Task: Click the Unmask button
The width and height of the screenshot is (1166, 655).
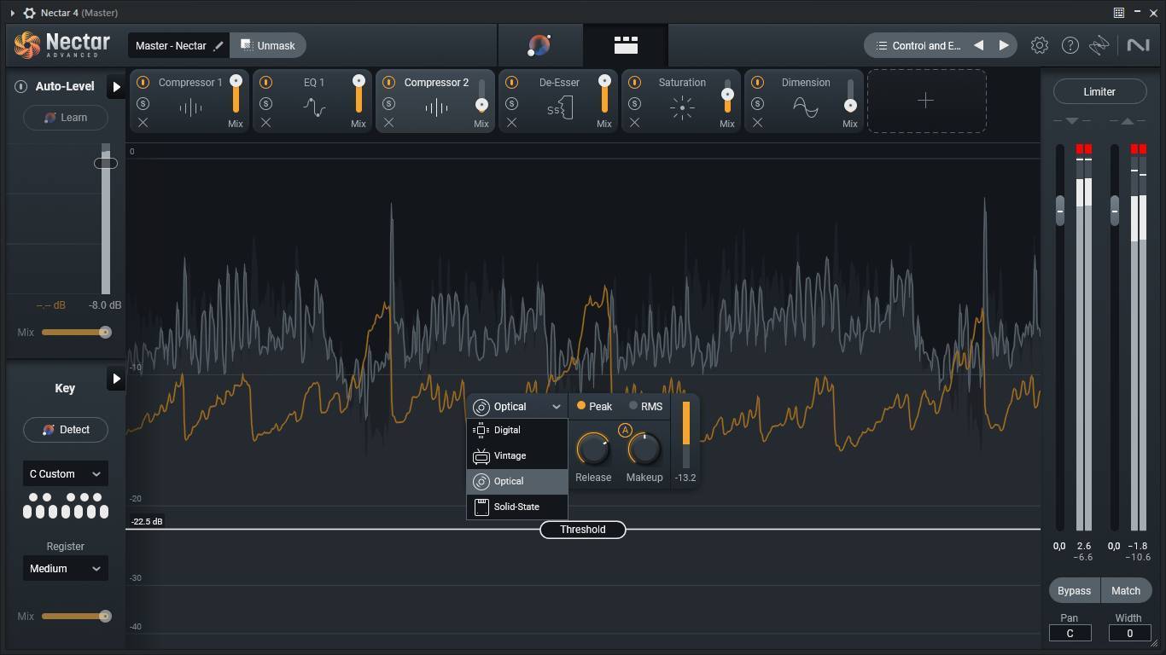Action: (267, 45)
